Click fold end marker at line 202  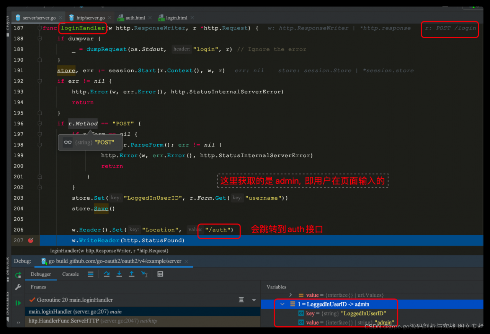[39, 187]
